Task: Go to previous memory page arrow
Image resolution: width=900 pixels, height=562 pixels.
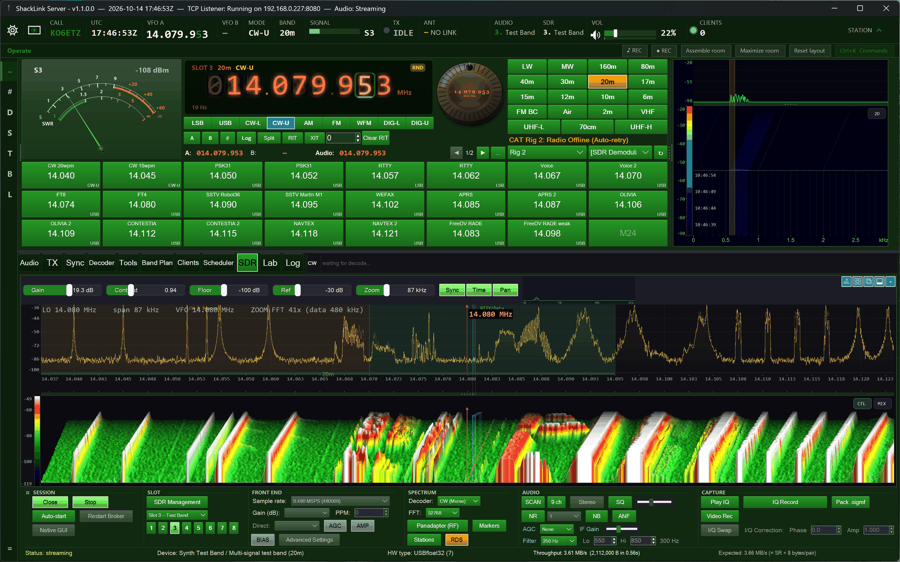Action: [x=456, y=153]
